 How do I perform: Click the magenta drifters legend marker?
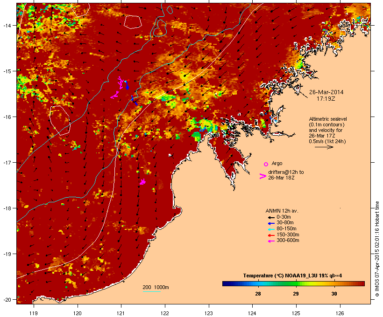262,176
